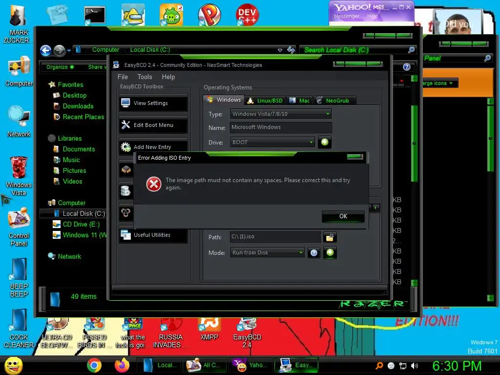
Task: Open the File menu in EasyBCD
Action: 123,77
